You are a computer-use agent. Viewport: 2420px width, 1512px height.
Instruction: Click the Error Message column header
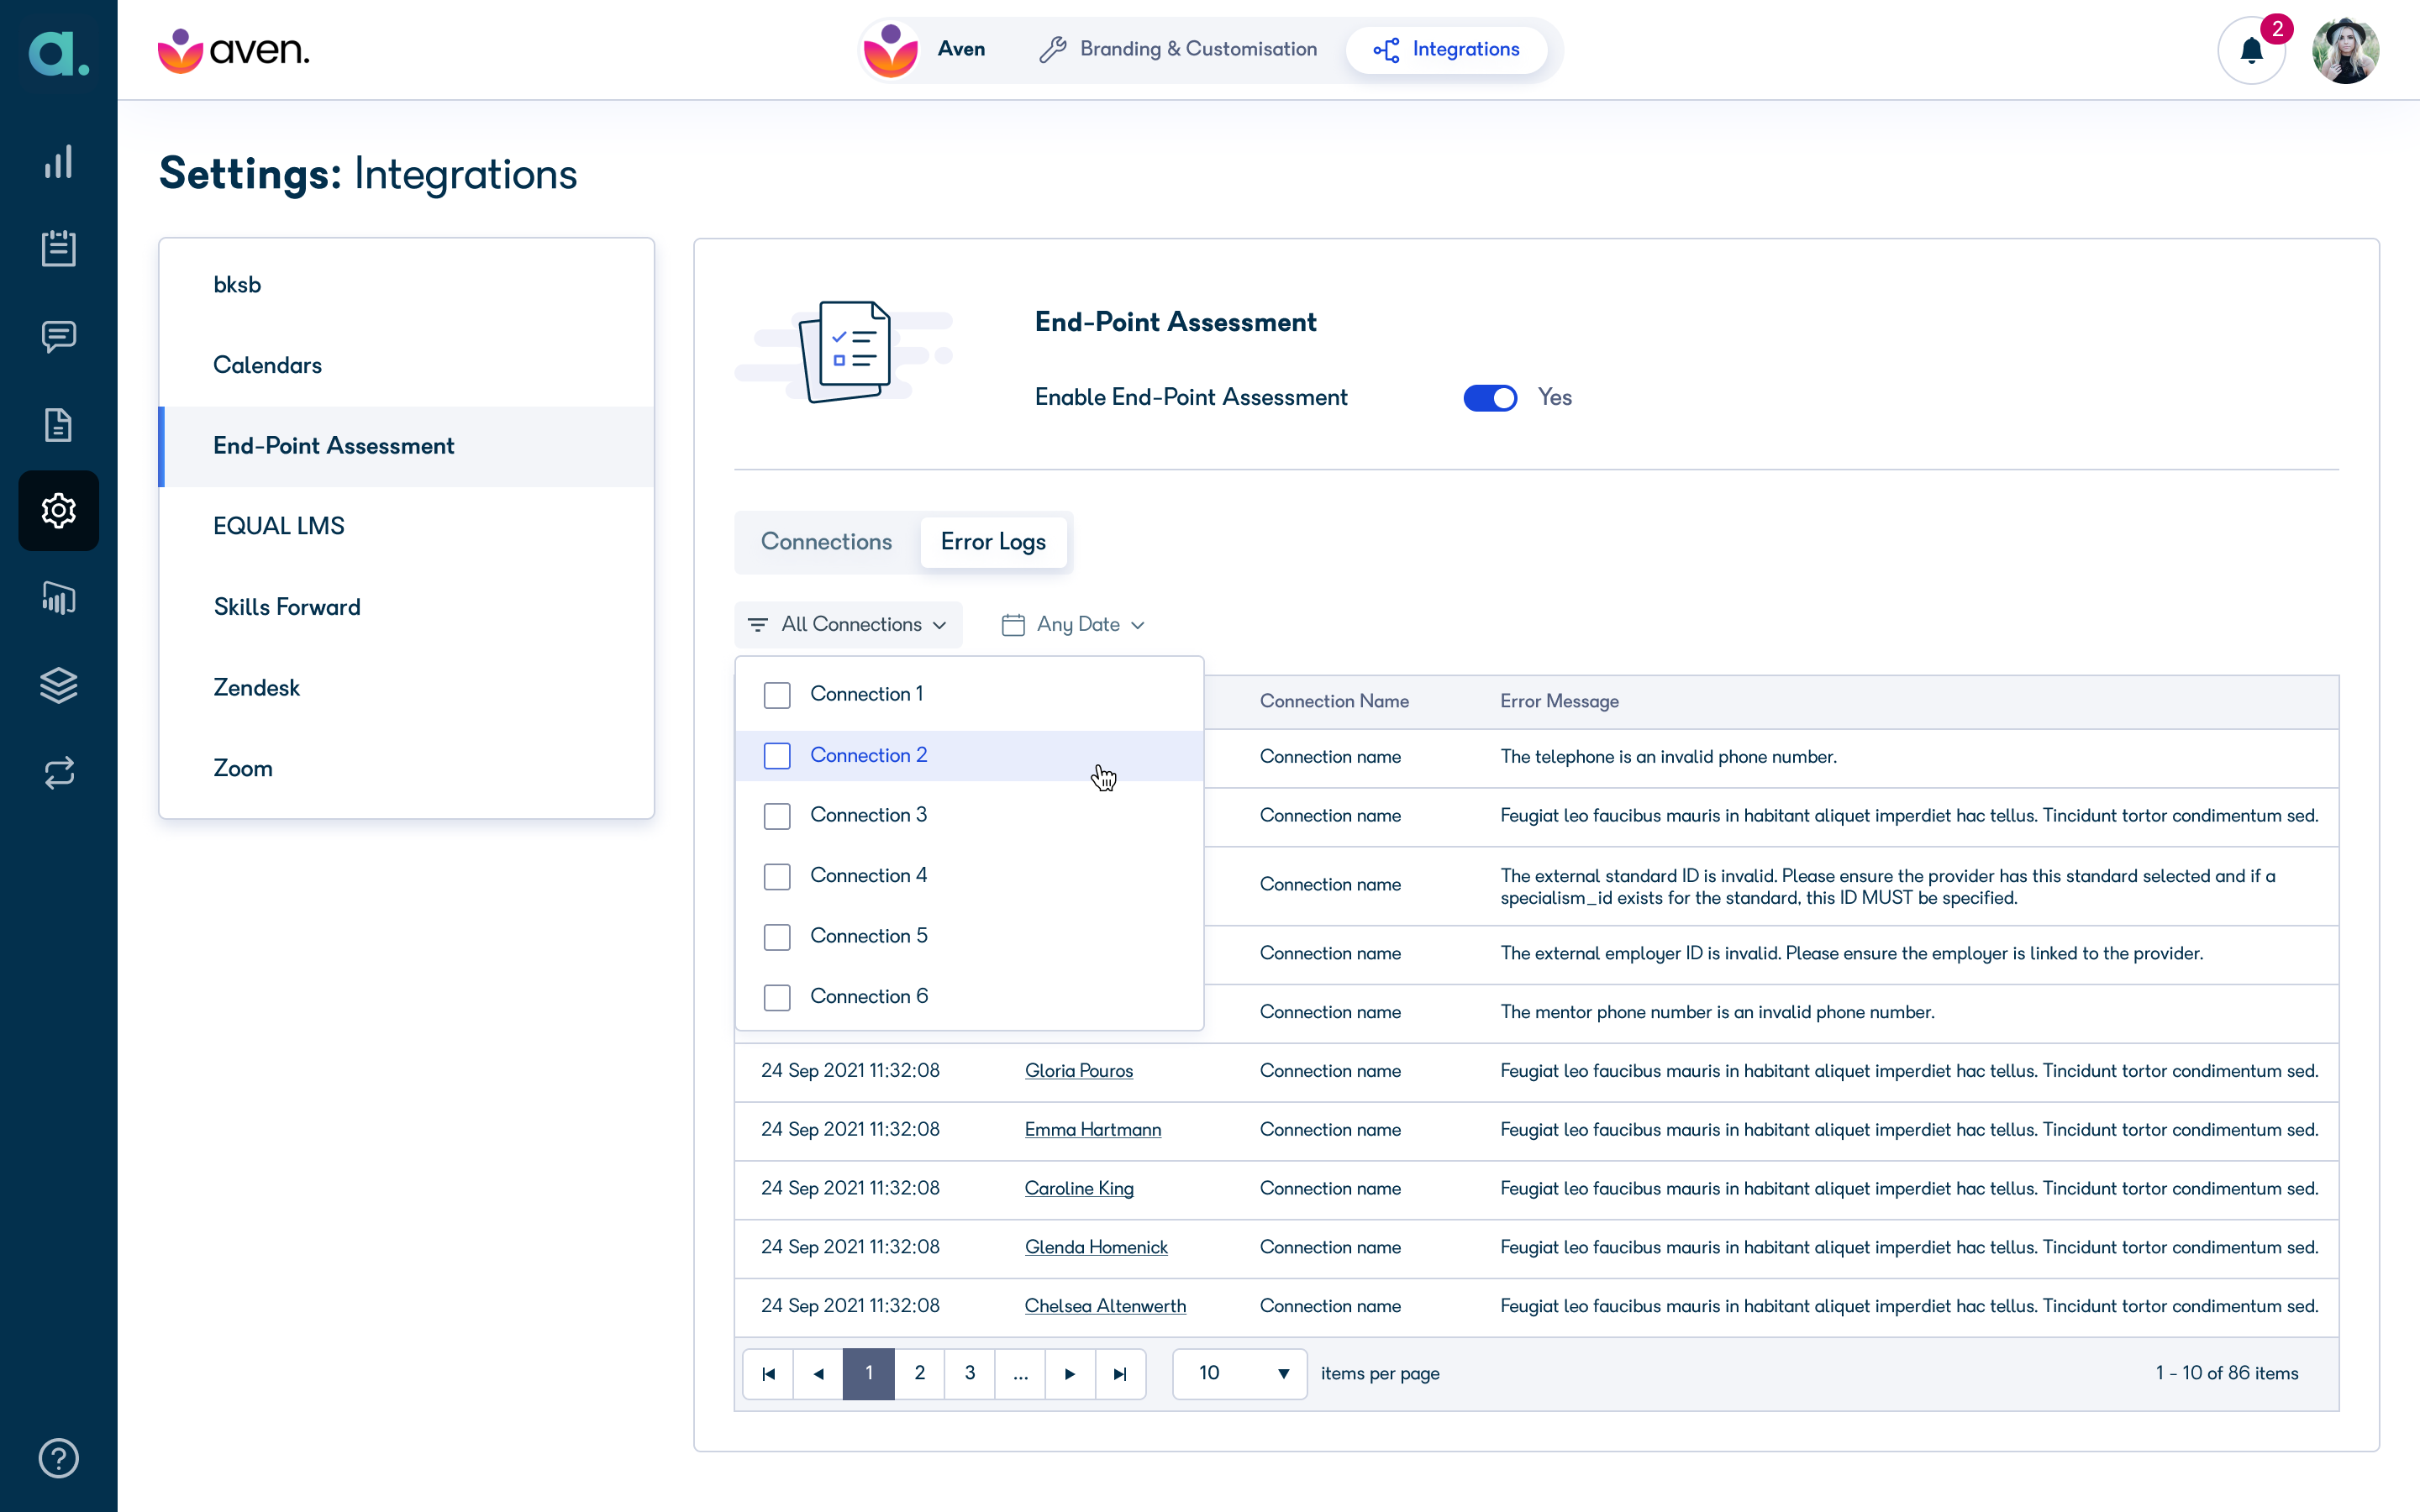(1559, 701)
